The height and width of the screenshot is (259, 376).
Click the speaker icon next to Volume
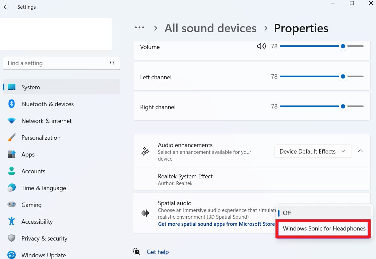pyautogui.click(x=261, y=46)
